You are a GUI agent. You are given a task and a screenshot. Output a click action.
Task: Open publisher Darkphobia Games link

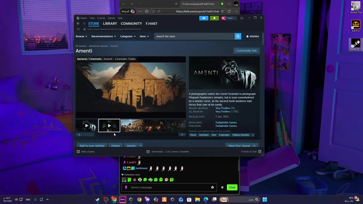click(226, 126)
